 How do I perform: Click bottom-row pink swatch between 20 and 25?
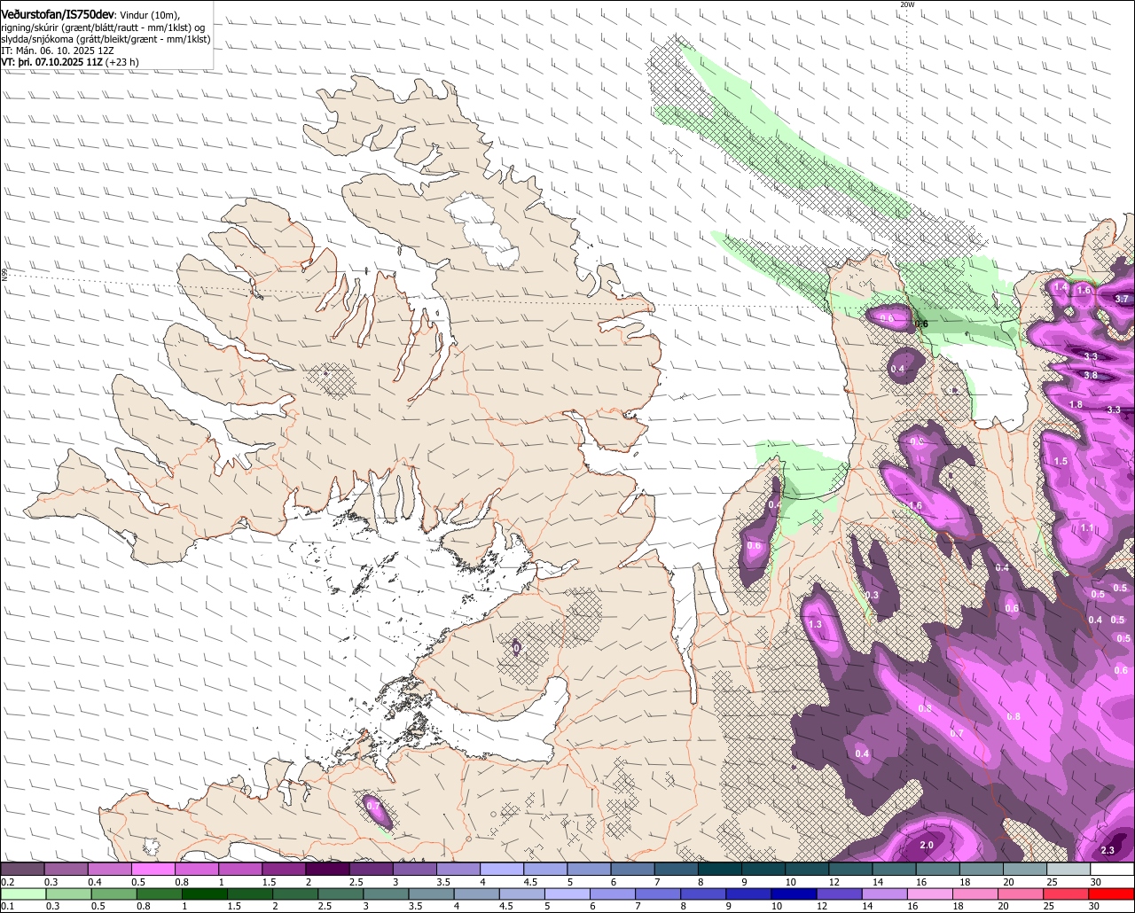point(1021,893)
